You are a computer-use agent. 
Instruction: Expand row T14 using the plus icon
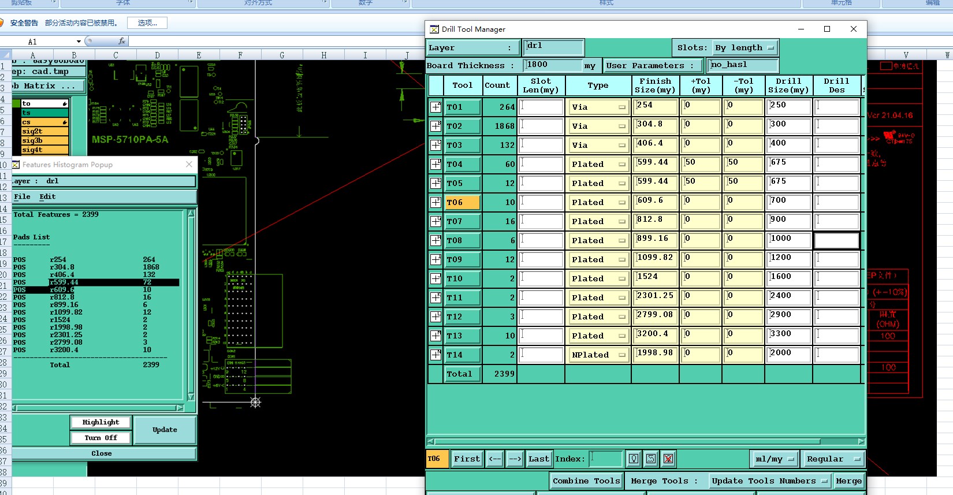click(x=436, y=355)
